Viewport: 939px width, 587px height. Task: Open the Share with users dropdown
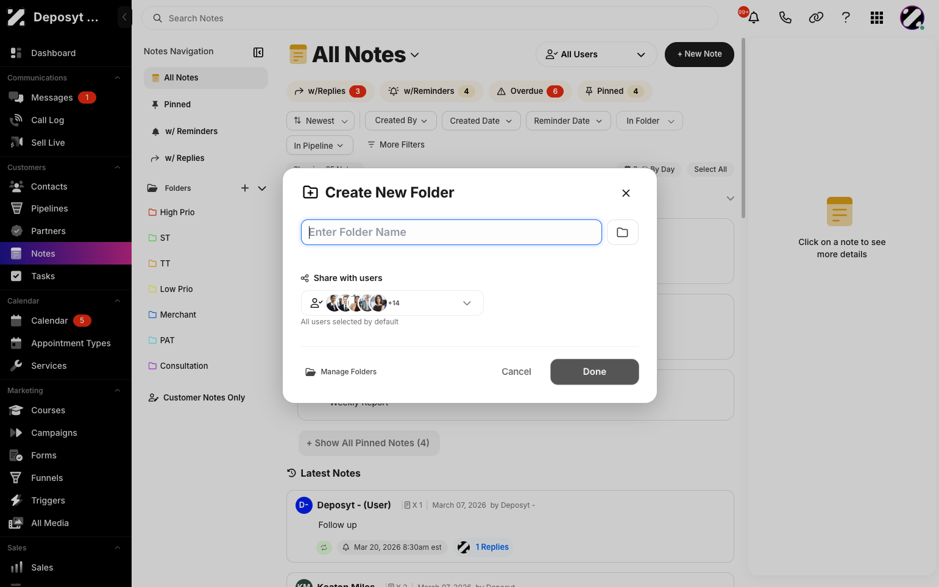tap(392, 303)
